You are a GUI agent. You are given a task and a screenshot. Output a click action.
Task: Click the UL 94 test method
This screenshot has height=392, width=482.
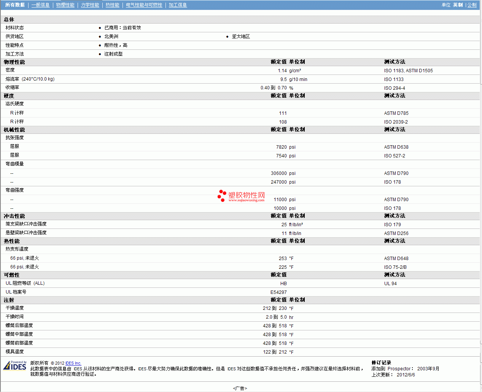point(390,284)
